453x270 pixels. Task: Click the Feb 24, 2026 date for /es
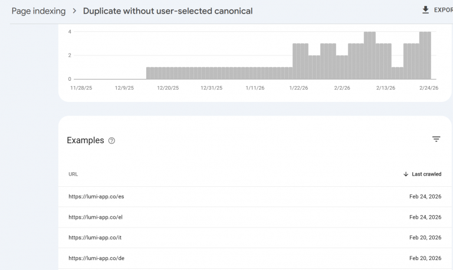click(425, 197)
